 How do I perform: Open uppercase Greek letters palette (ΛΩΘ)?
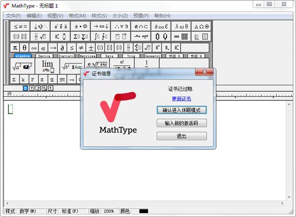tap(201, 27)
